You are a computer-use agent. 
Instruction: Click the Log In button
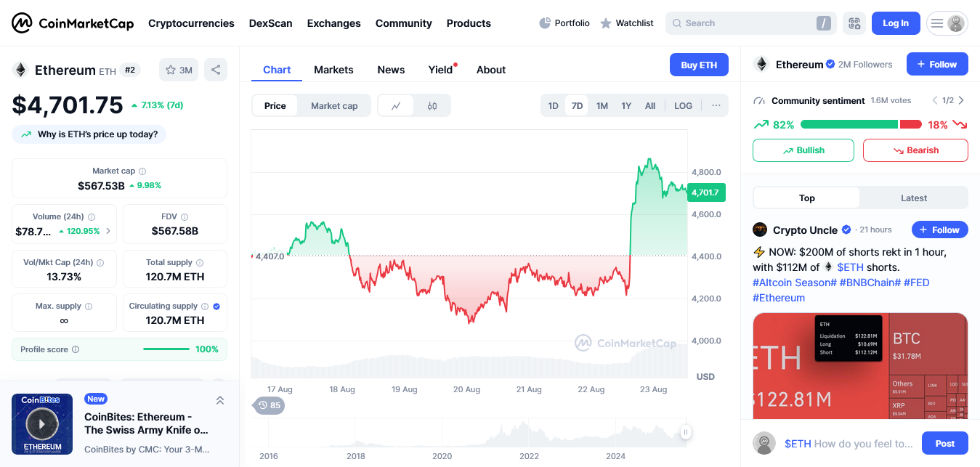pos(896,23)
